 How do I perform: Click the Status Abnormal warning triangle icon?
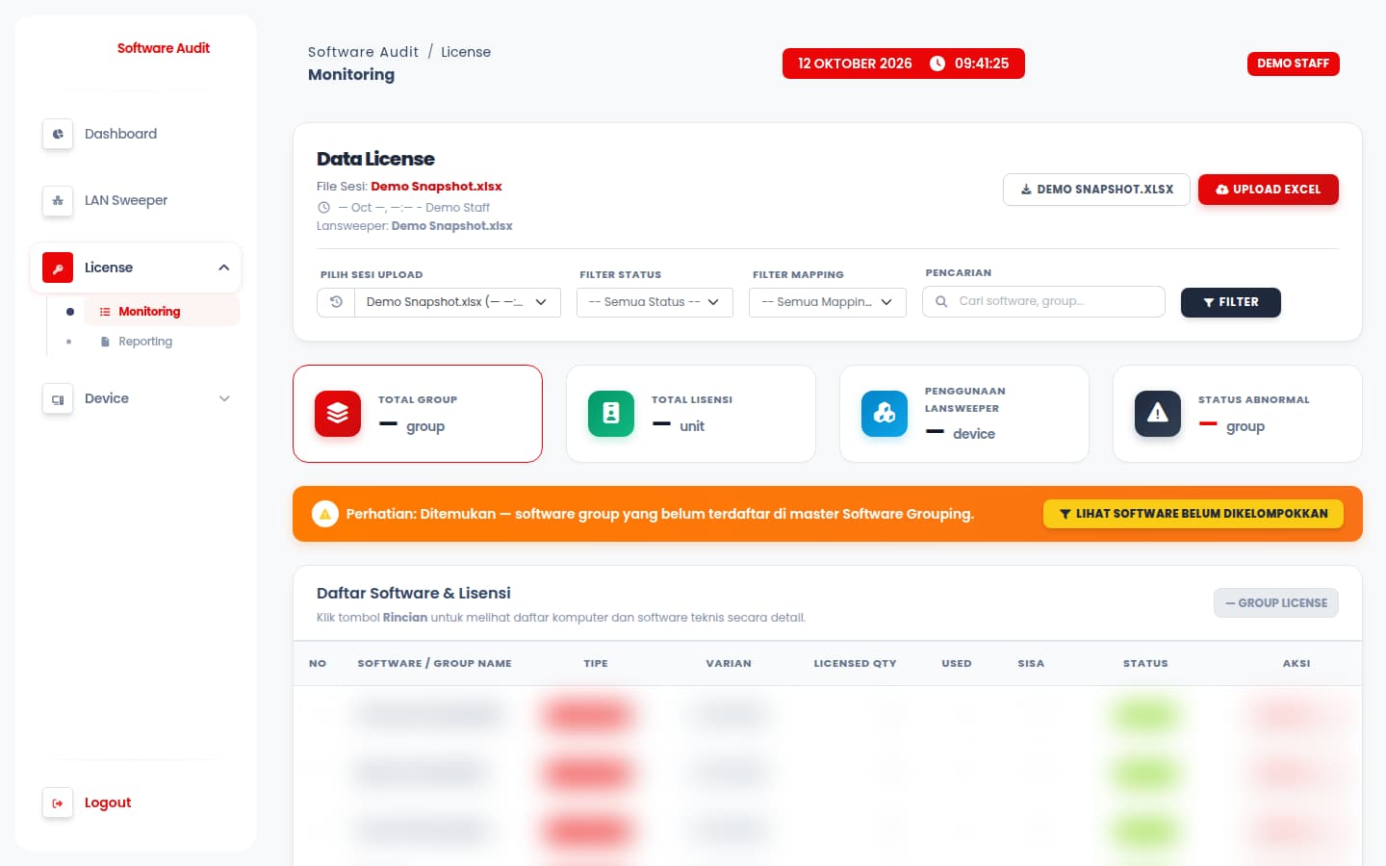tap(1158, 414)
